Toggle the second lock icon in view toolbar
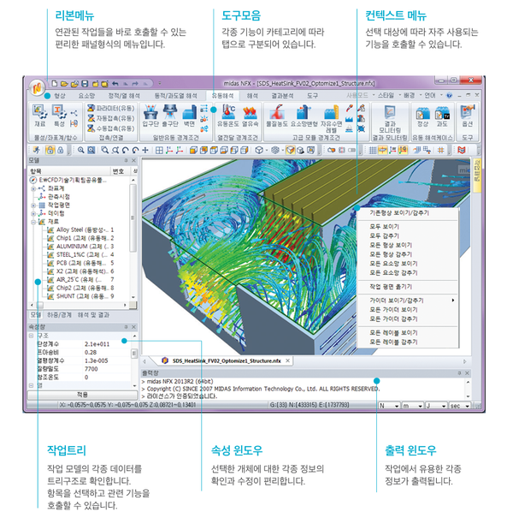This screenshot has height=518, width=513. point(61,151)
